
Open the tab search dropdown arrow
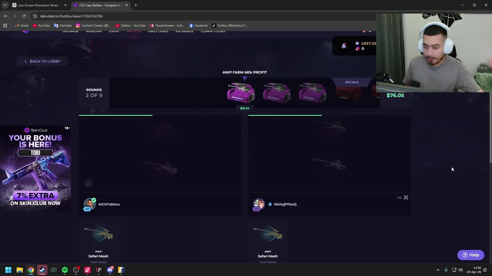pos(5,5)
